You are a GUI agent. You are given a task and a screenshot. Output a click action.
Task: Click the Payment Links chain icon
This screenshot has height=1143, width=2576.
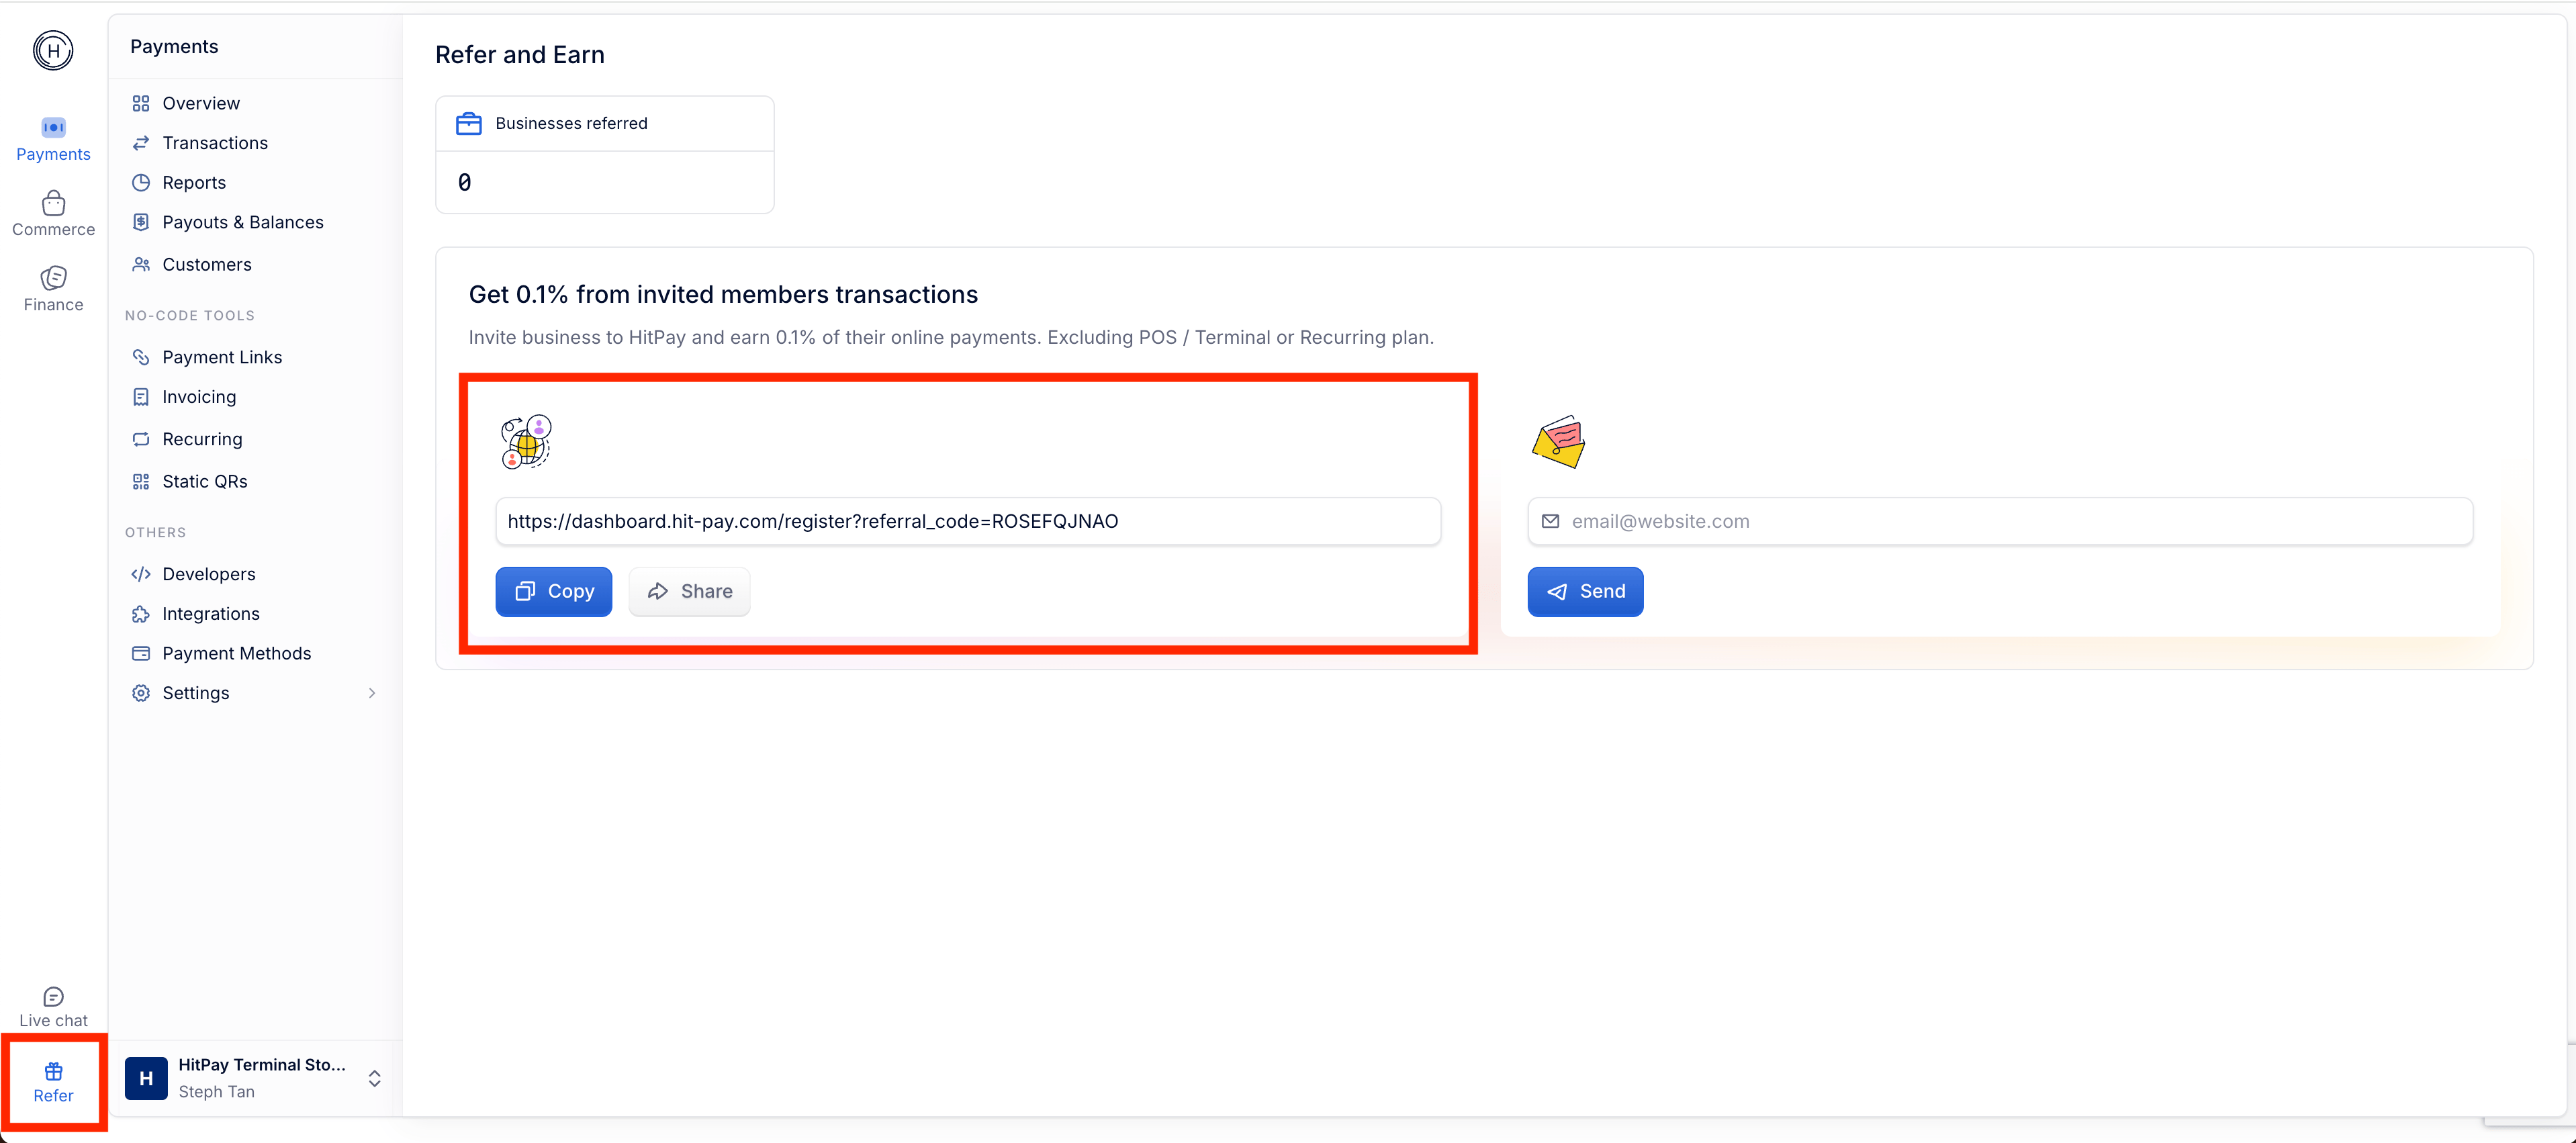pyautogui.click(x=141, y=357)
